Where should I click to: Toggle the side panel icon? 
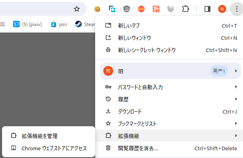click(207, 9)
